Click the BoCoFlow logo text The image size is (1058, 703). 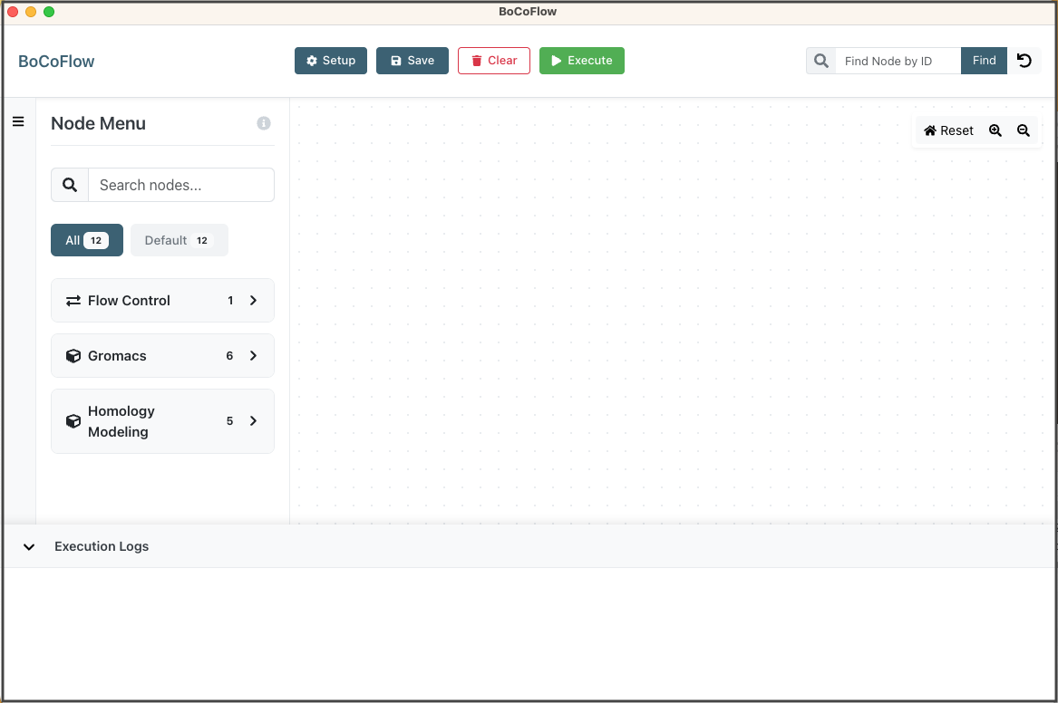click(57, 62)
